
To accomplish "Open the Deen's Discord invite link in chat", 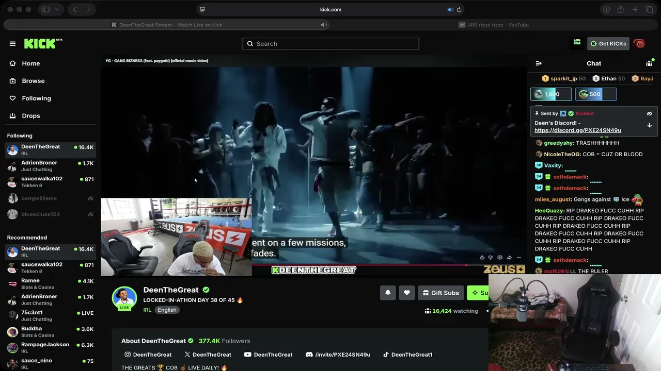I will pyautogui.click(x=578, y=130).
